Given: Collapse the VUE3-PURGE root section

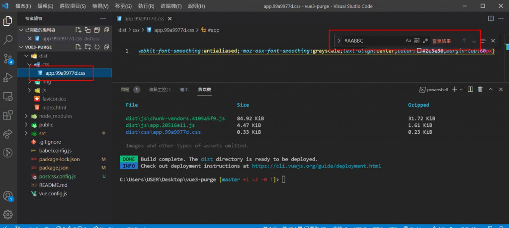Looking at the screenshot, I should coord(21,47).
